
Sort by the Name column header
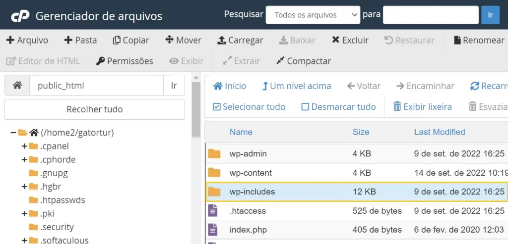point(241,132)
